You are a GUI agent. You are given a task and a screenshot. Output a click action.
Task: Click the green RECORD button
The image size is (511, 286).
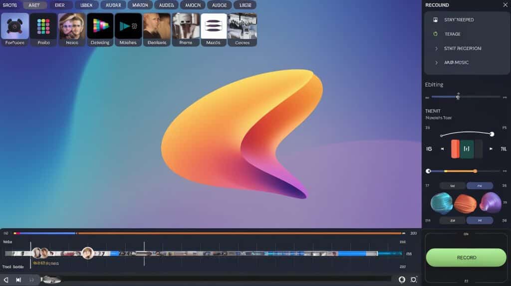467,258
